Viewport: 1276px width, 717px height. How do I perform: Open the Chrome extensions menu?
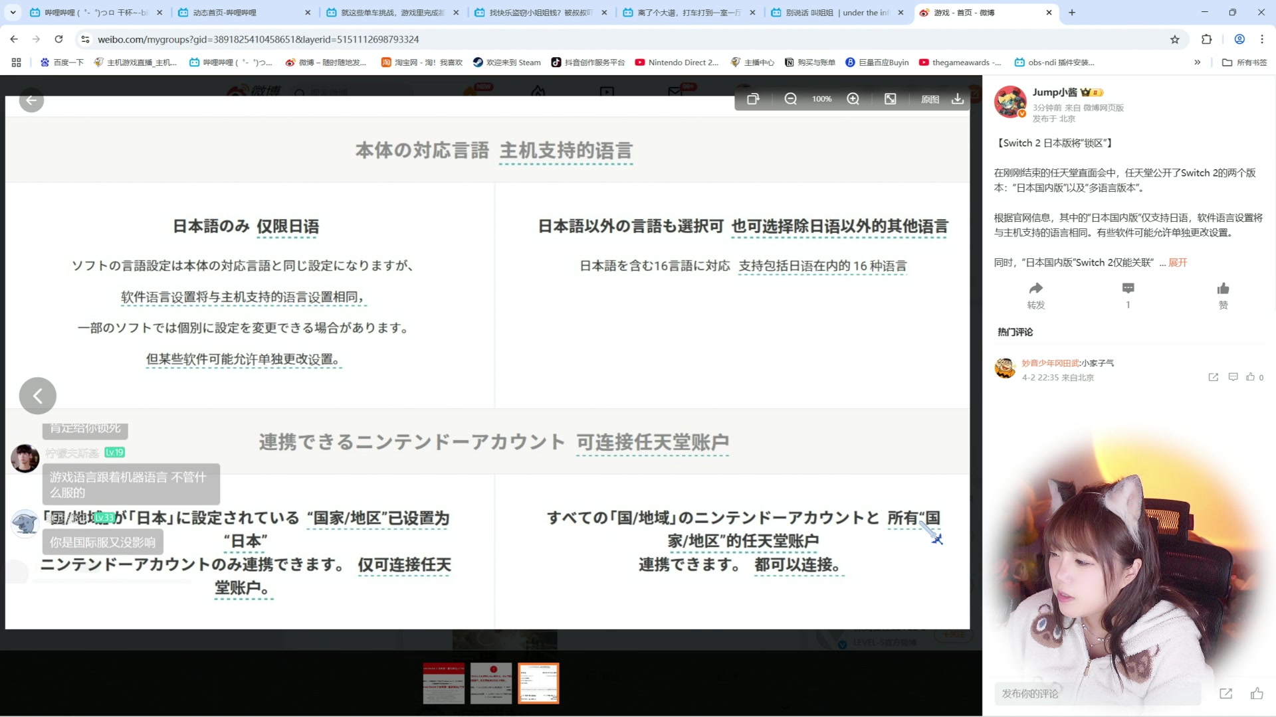[x=1207, y=39]
